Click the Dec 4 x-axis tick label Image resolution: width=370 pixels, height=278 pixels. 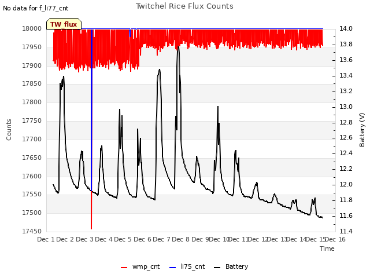104,239
